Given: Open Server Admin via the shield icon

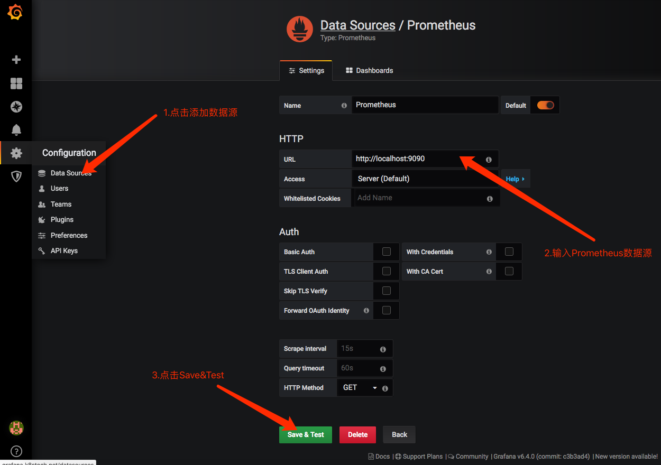Looking at the screenshot, I should [15, 176].
